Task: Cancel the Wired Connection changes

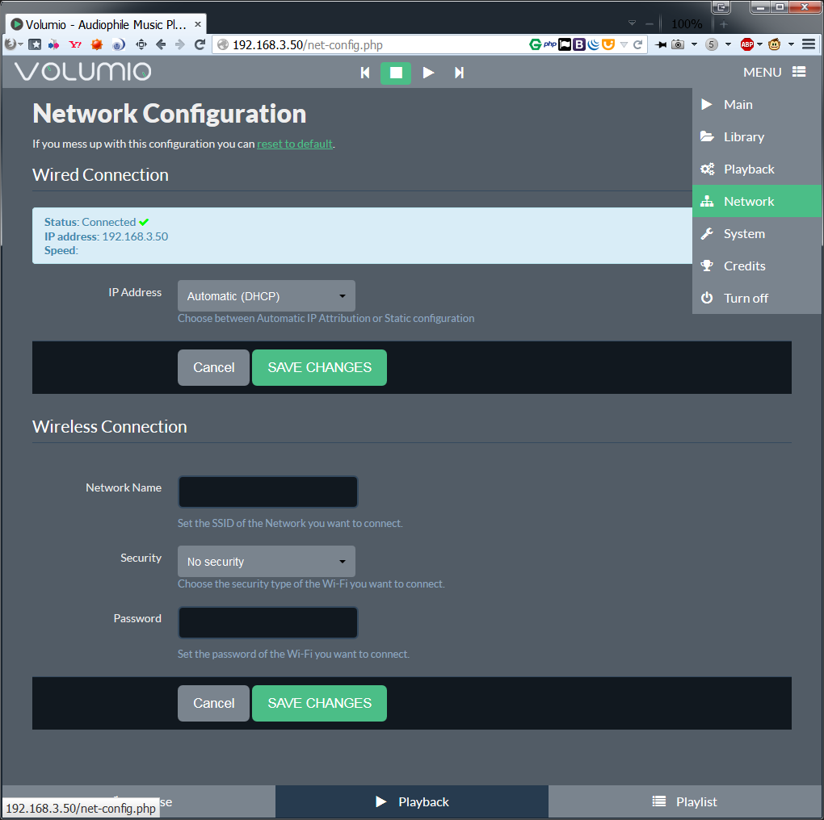Action: [213, 367]
